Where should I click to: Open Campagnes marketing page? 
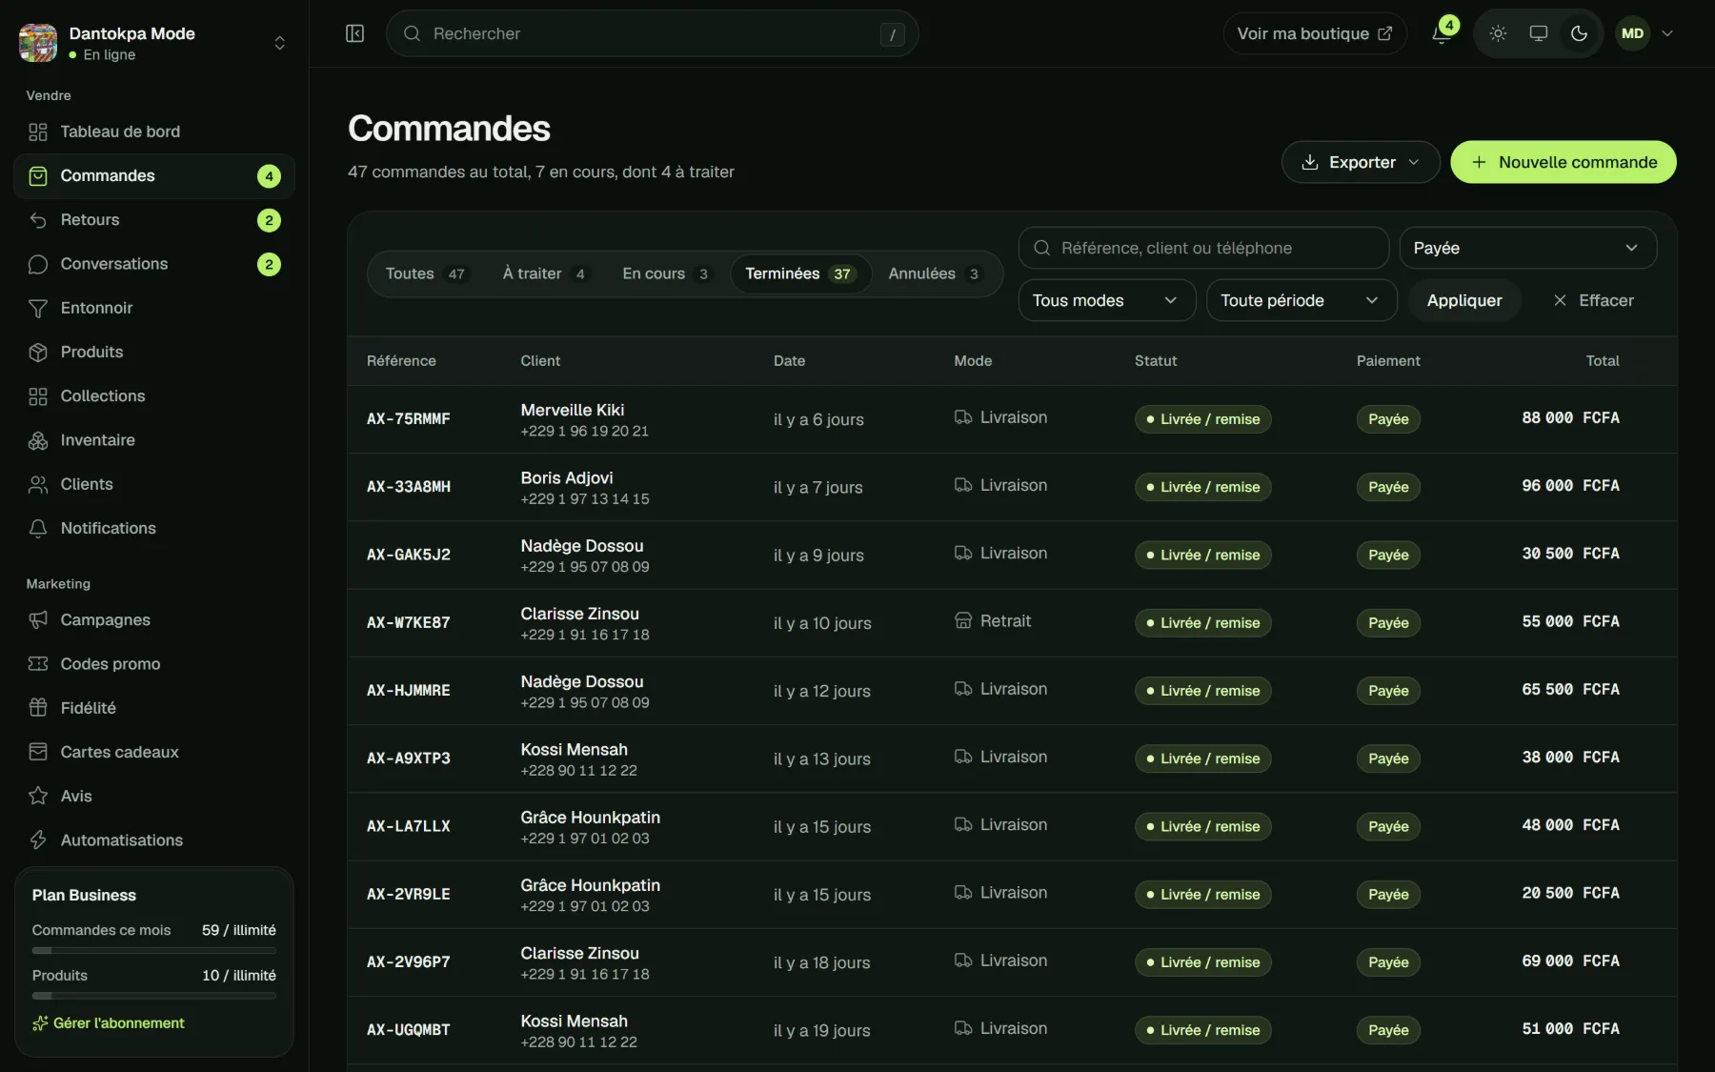click(154, 619)
